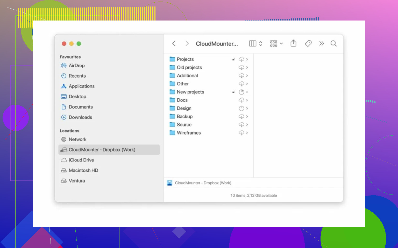Screen dimensions: 398x248
Task: Click CloudMounter path bar item at bottom
Action: tap(203, 183)
